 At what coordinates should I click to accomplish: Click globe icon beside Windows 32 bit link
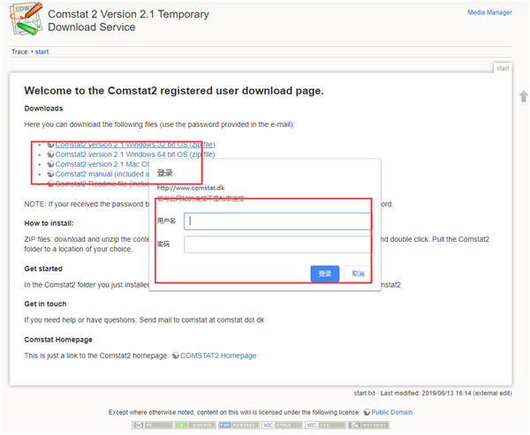[x=50, y=145]
